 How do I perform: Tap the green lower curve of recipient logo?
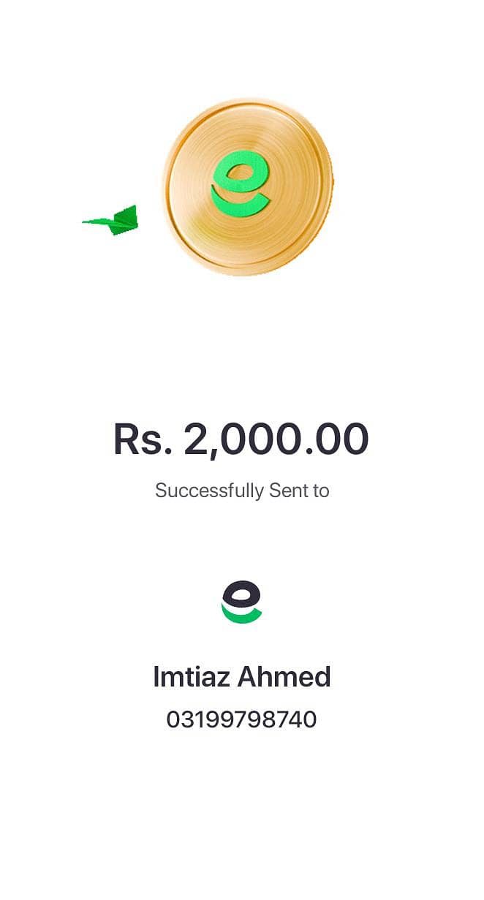click(x=242, y=616)
